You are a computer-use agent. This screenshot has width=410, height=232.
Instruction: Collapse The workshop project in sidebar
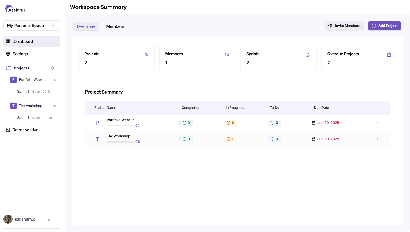click(x=54, y=106)
